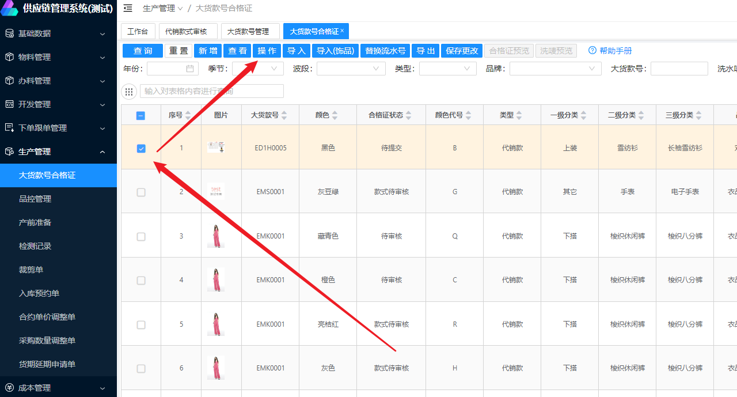Click the table search input field
The height and width of the screenshot is (397, 737).
pyautogui.click(x=211, y=91)
